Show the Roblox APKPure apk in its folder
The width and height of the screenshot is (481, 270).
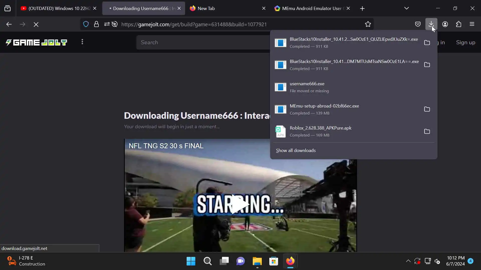click(427, 131)
